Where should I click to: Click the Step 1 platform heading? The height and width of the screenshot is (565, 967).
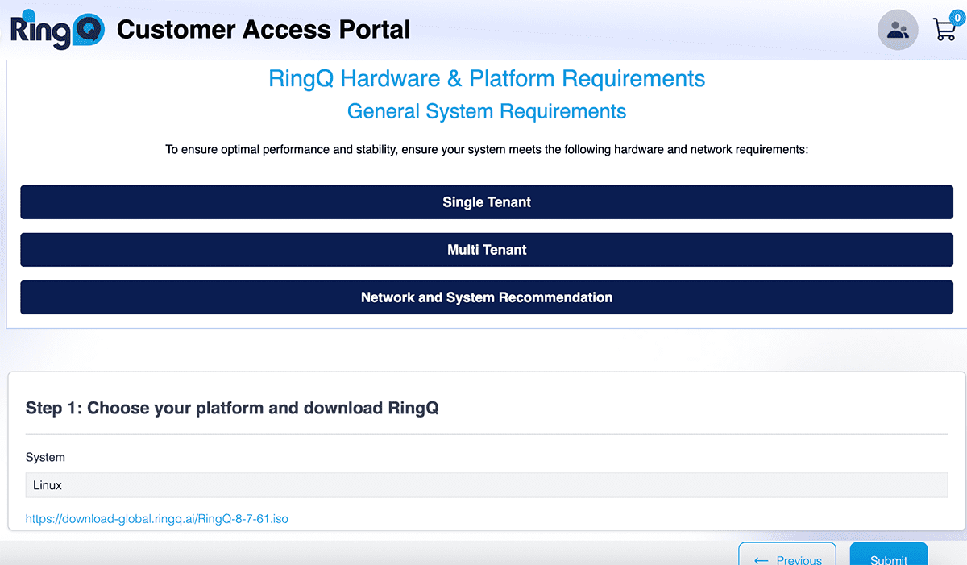232,408
